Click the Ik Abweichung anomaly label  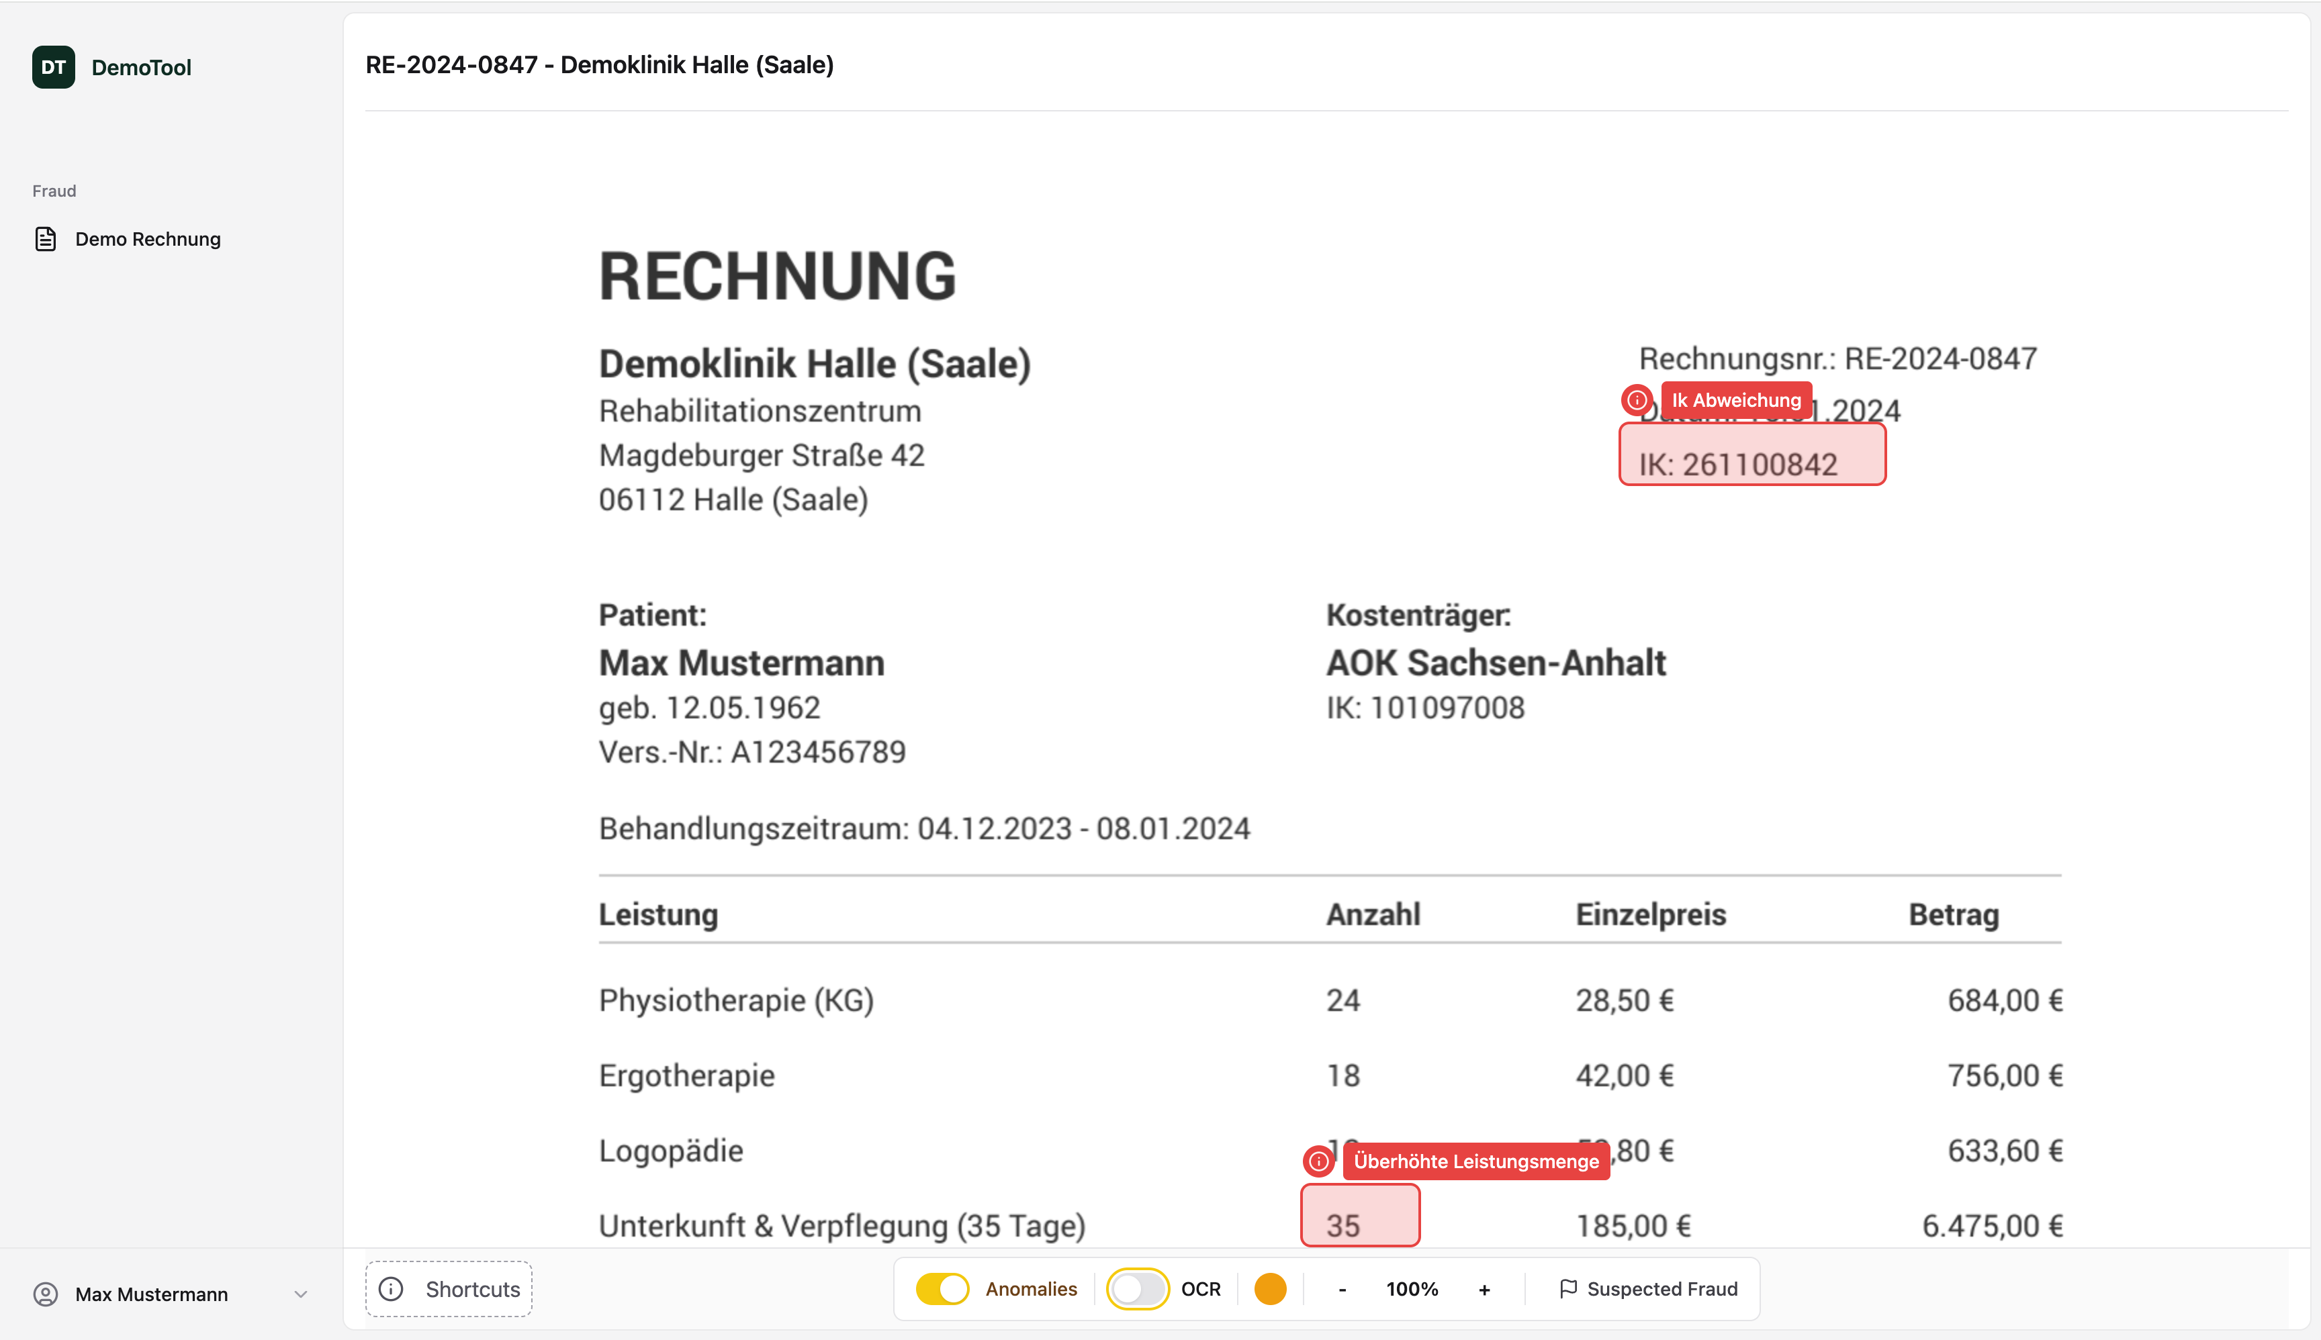(x=1735, y=400)
